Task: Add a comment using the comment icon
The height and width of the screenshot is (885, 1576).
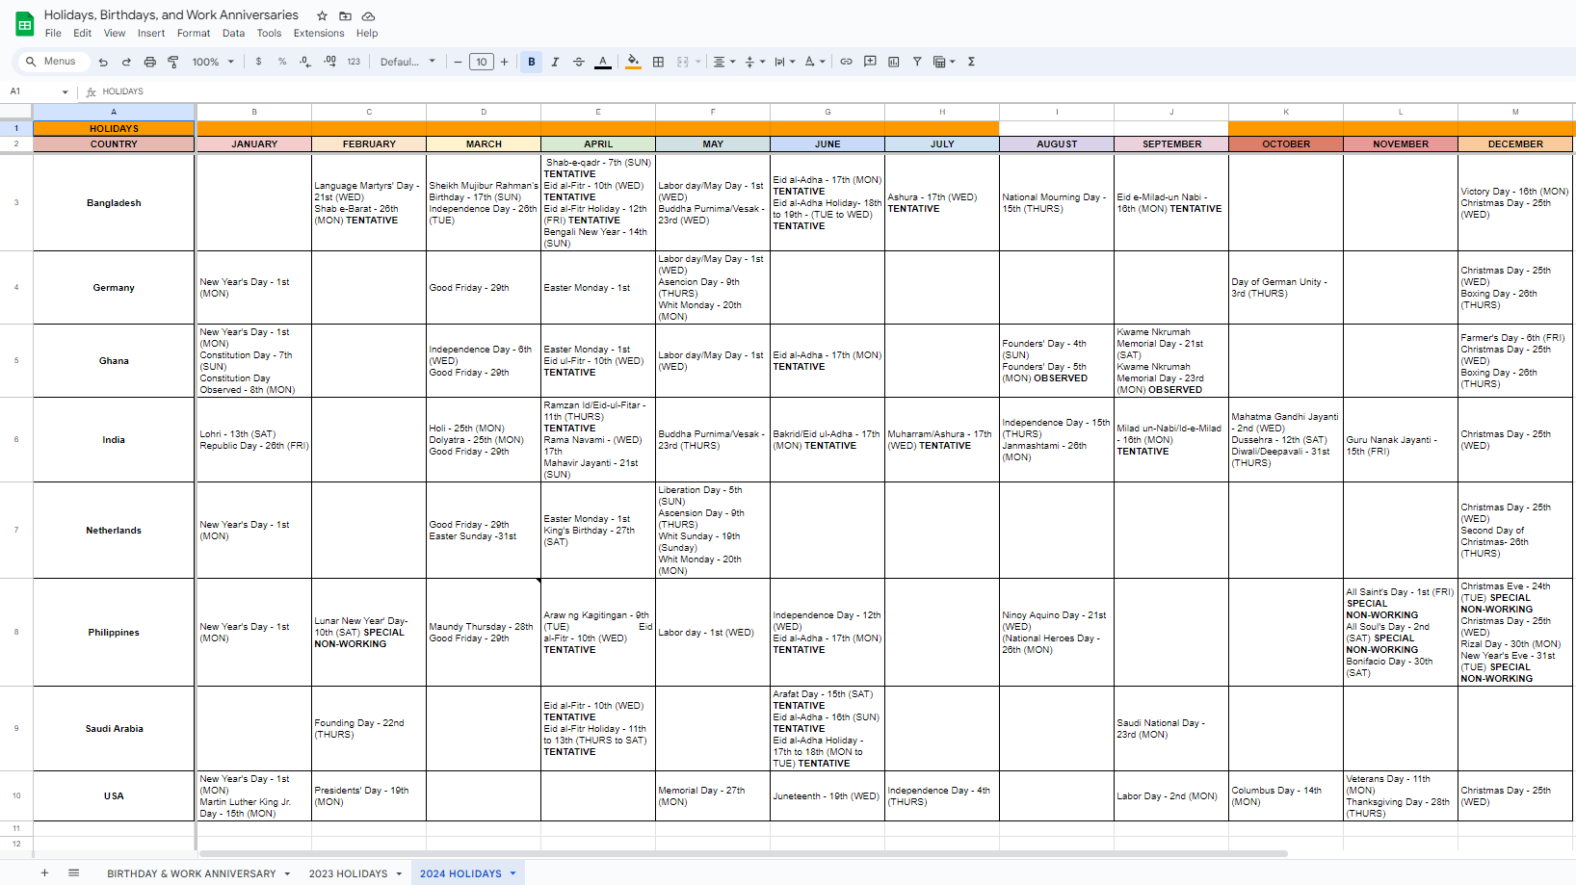Action: (870, 62)
